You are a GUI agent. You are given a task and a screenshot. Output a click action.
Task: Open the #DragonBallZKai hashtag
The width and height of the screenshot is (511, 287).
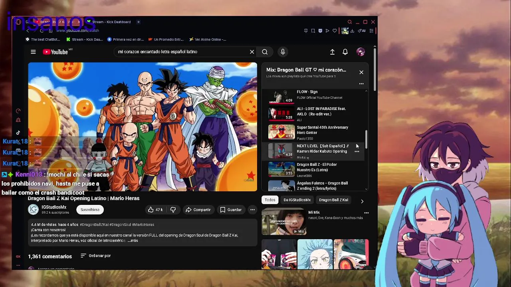coord(94,224)
